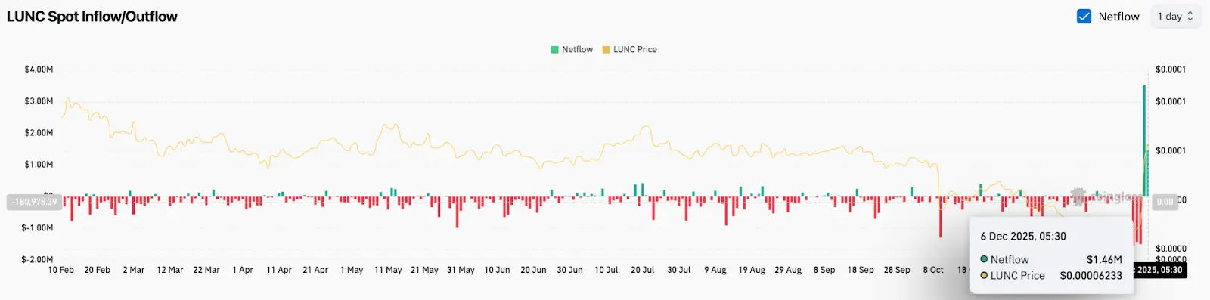Click the 31 May date label

coord(461,270)
